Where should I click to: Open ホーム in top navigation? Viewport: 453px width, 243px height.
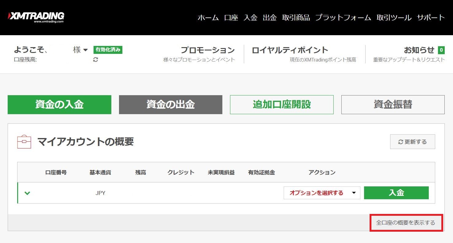tap(208, 18)
